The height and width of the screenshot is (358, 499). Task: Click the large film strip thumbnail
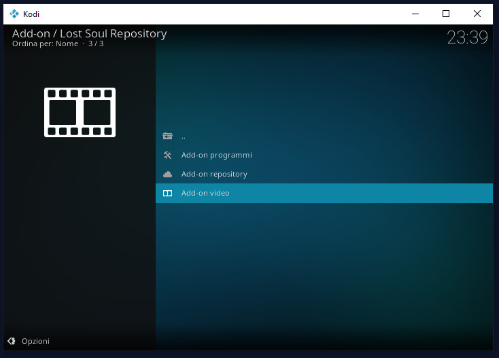(x=80, y=113)
